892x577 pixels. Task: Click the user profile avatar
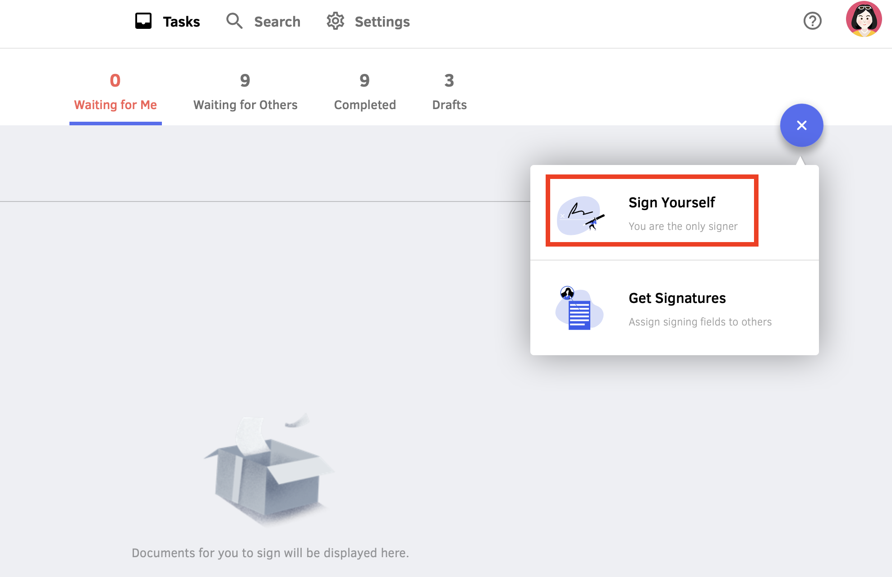pos(864,19)
